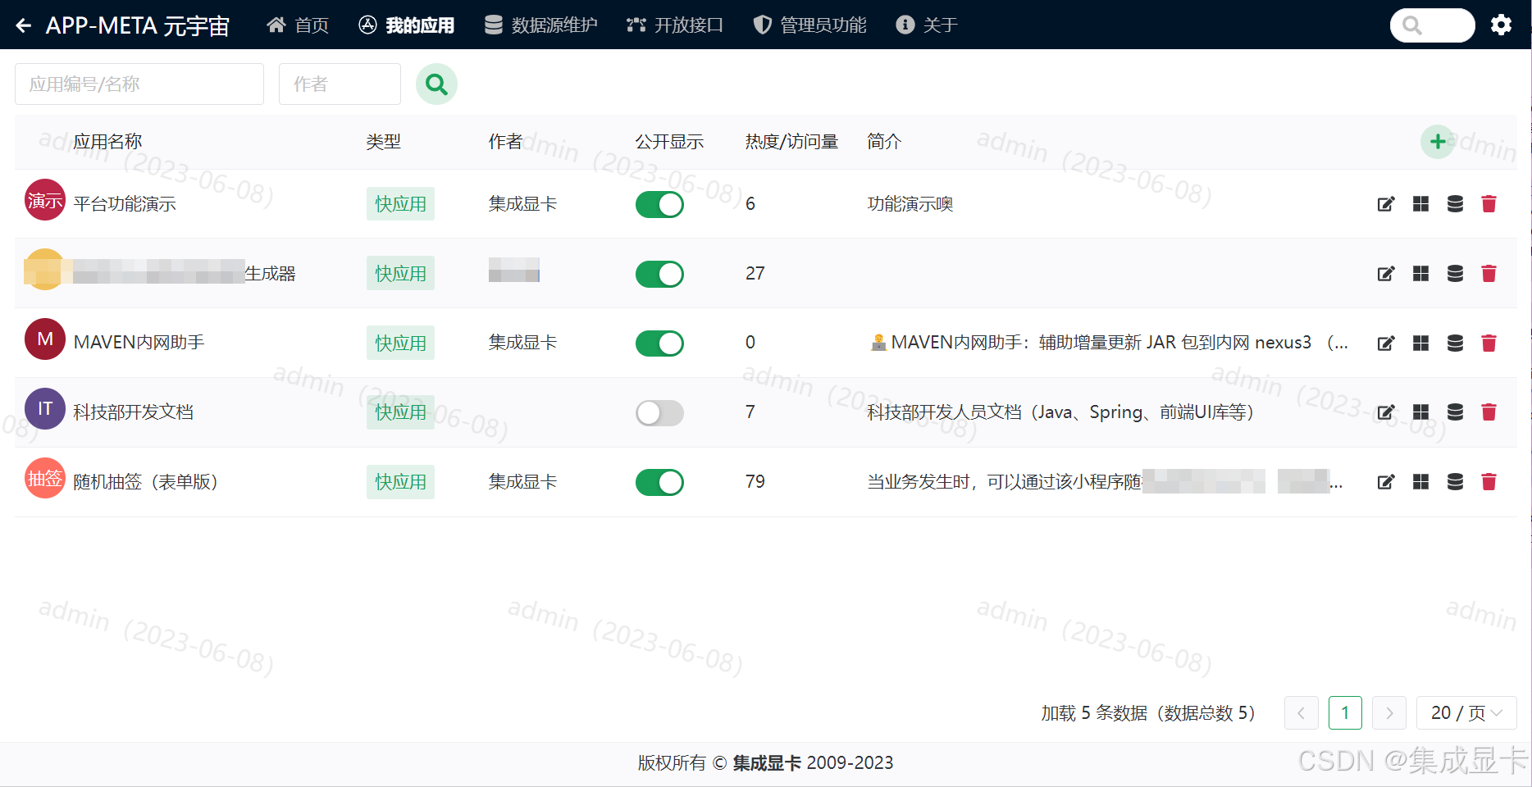Click the app name 科技部开发文档
Image resolution: width=1532 pixels, height=787 pixels.
tap(134, 412)
